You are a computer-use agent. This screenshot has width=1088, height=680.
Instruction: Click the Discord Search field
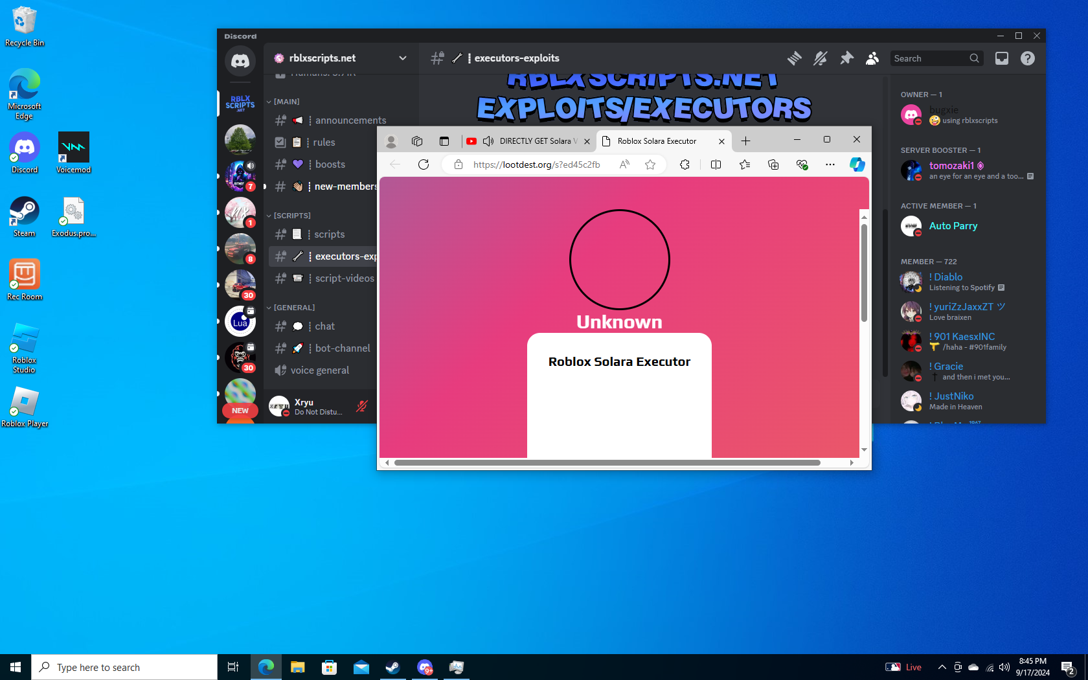936,58
